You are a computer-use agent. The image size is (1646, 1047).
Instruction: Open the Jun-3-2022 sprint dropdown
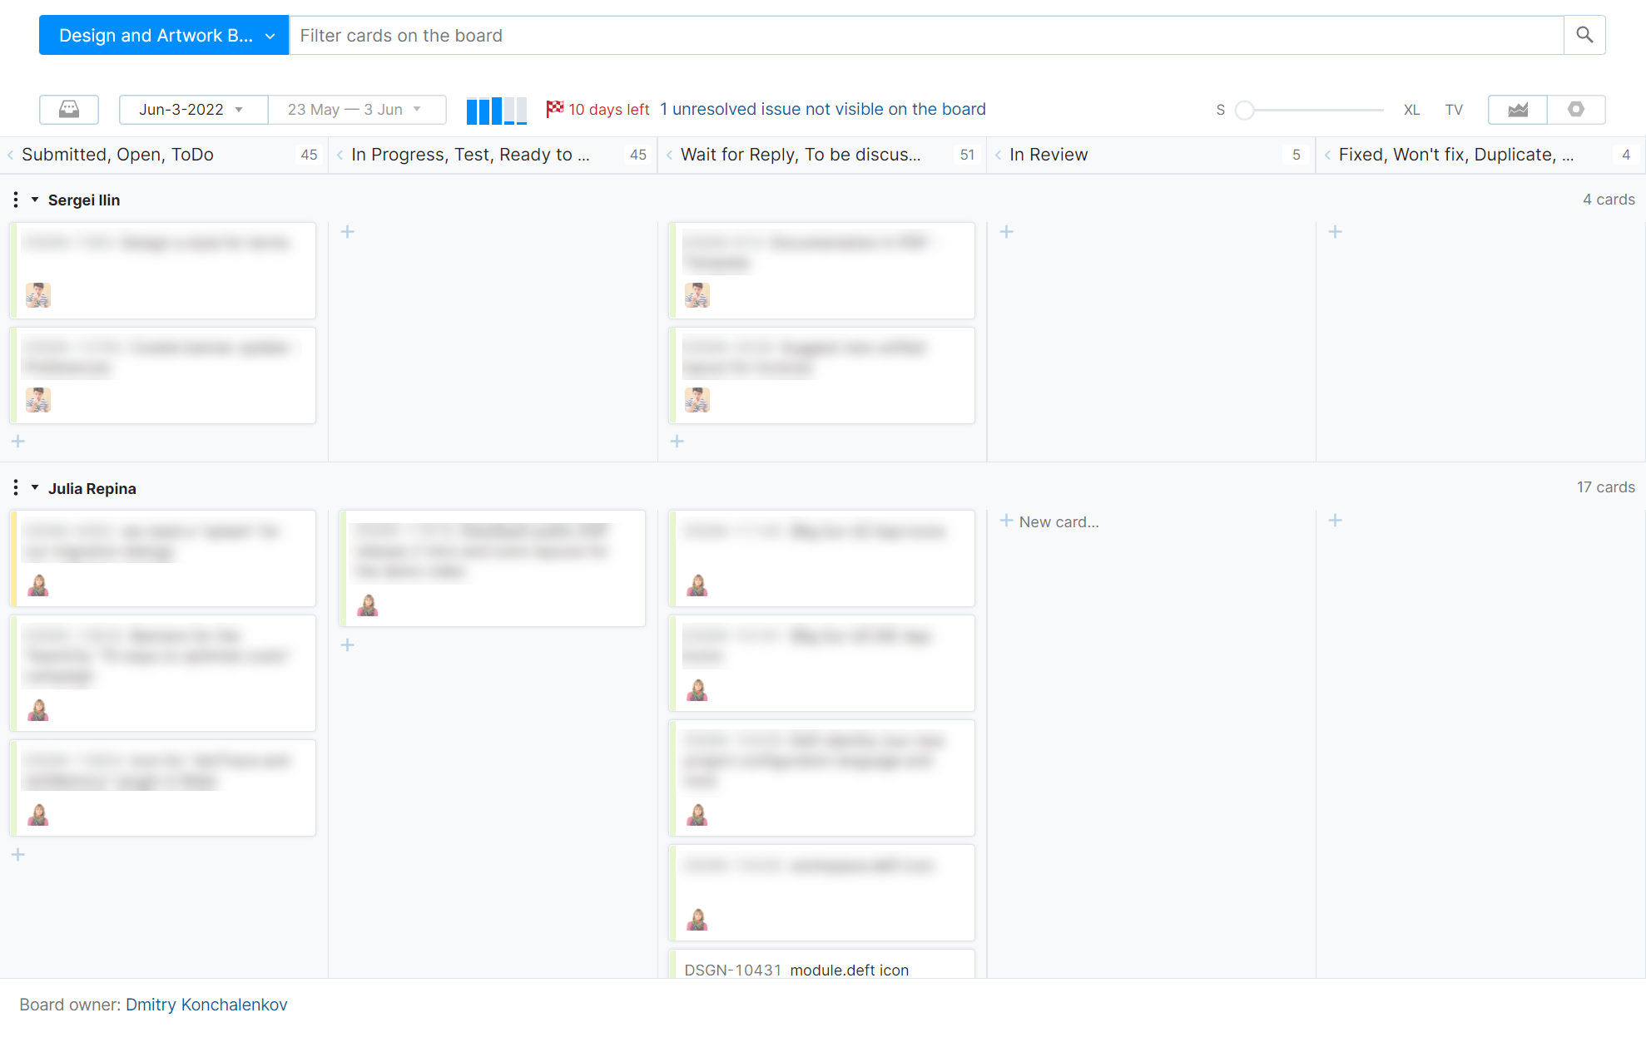192,109
